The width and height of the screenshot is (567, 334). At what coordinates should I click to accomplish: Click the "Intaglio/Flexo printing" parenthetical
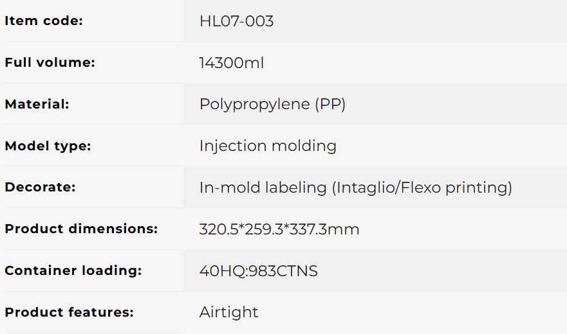coord(422,188)
